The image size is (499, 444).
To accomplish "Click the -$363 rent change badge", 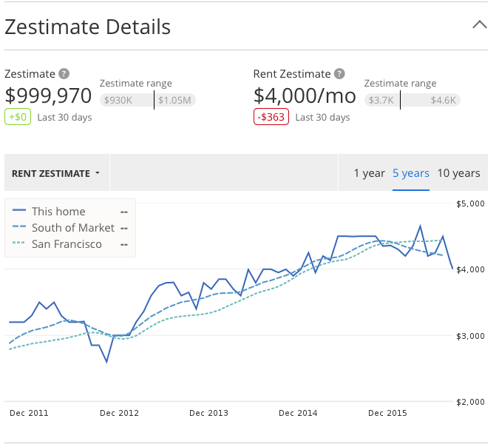I will tap(271, 117).
